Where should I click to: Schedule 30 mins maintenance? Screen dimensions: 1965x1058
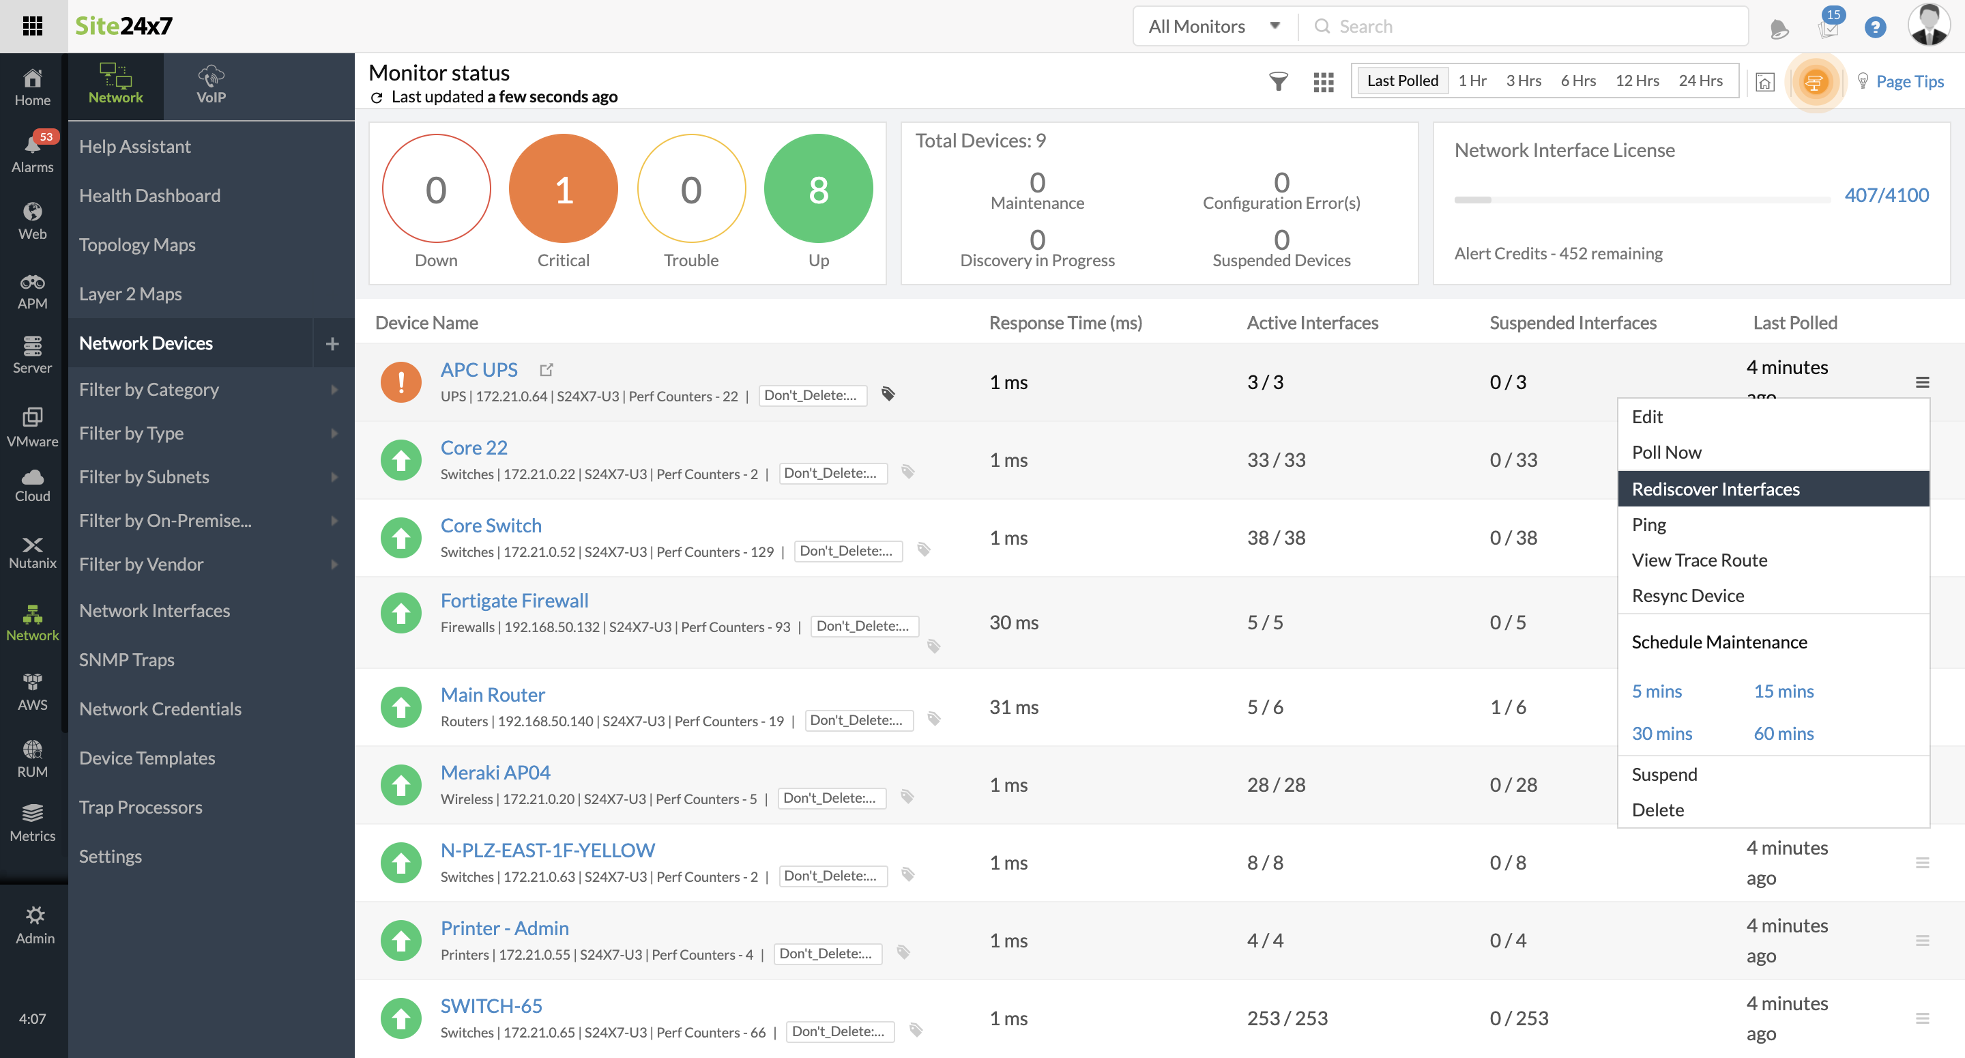click(1661, 734)
